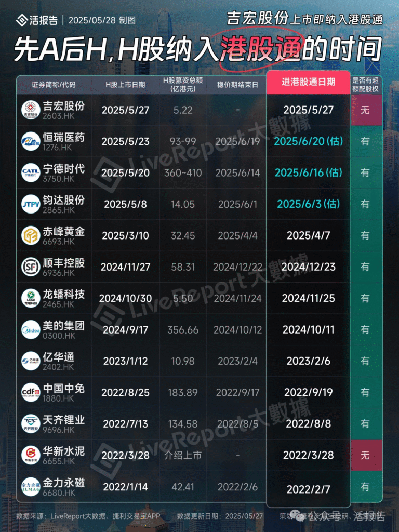Click the CATL 宁德时代 logo

point(31,172)
